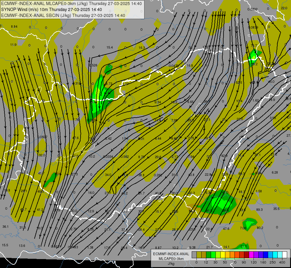Click the map value '11.9'
The image size is (291, 268).
tap(13, 45)
